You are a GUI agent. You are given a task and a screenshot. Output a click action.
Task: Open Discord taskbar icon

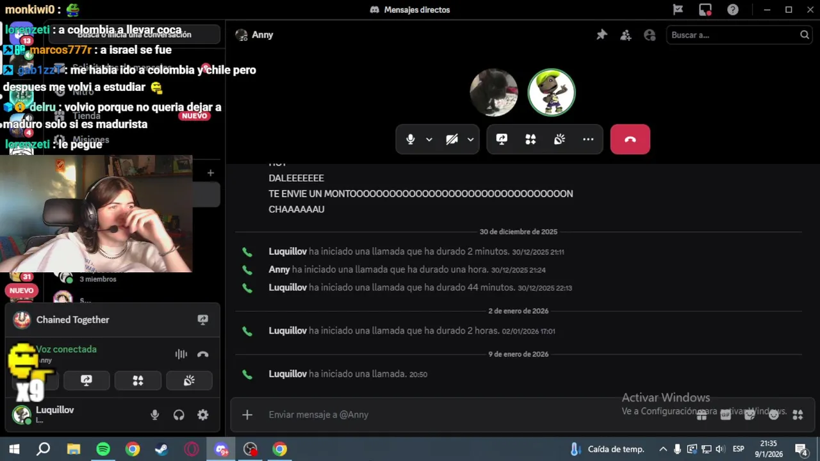222,449
